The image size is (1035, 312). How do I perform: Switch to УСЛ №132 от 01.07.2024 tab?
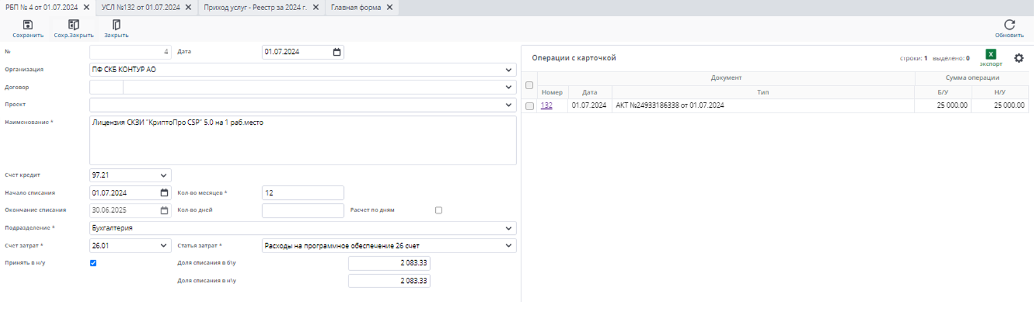point(141,8)
